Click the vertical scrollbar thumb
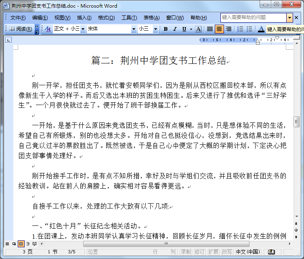This screenshot has width=304, height=259. tap(297, 122)
